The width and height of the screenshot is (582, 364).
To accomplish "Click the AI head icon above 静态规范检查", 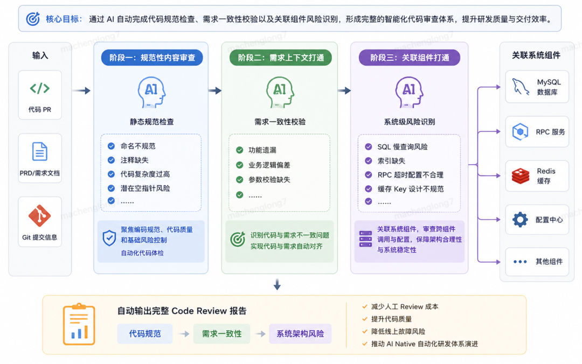I will [151, 92].
